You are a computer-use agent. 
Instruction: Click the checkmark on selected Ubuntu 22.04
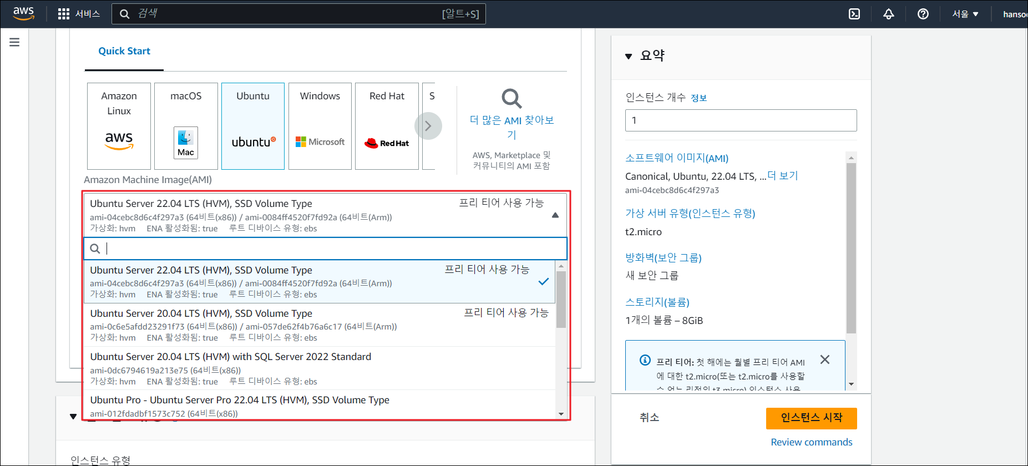544,281
